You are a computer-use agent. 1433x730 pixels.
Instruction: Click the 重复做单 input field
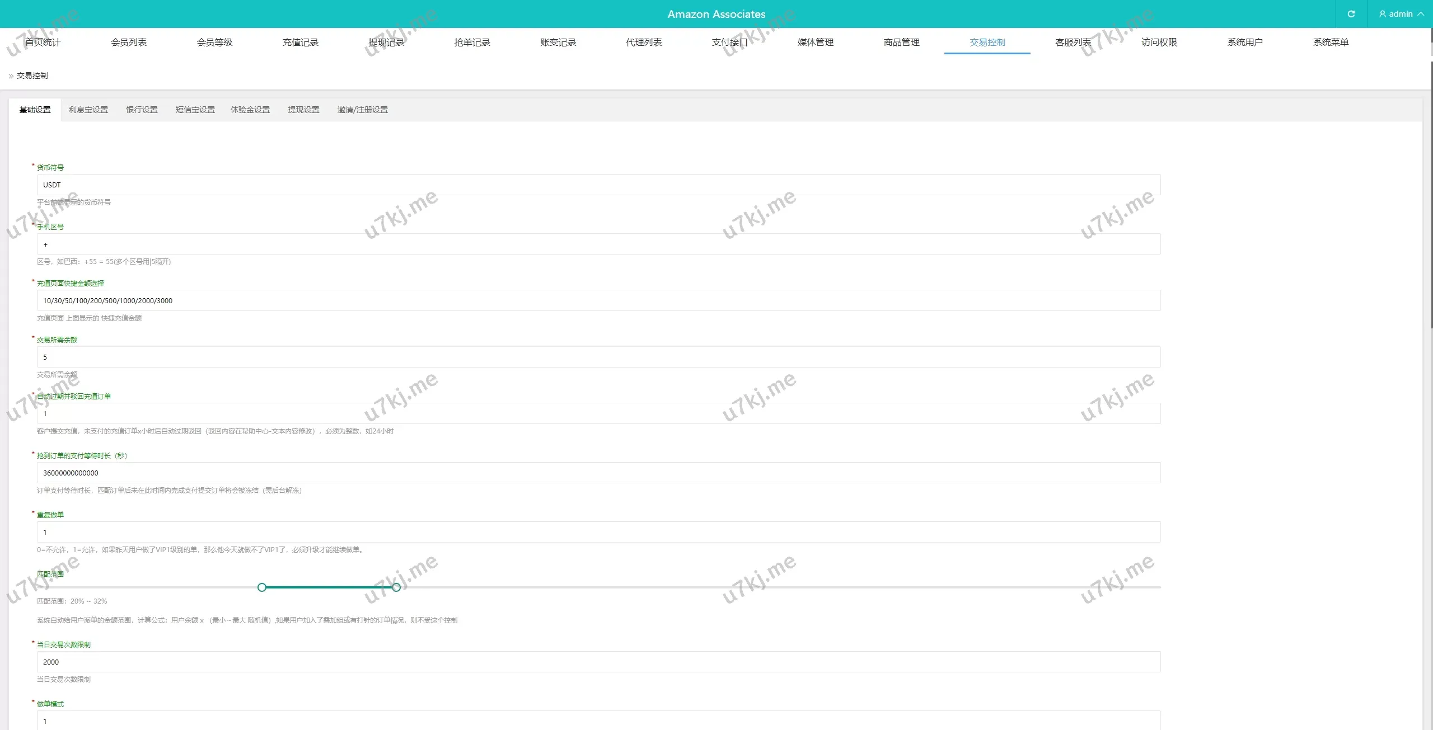point(598,532)
